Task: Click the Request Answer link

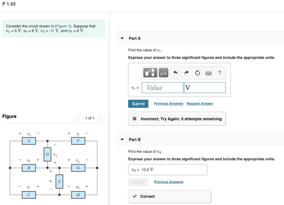Action: pos(200,103)
